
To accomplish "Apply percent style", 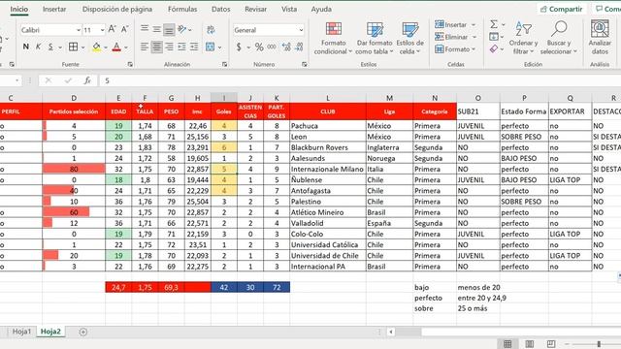I will pos(259,48).
